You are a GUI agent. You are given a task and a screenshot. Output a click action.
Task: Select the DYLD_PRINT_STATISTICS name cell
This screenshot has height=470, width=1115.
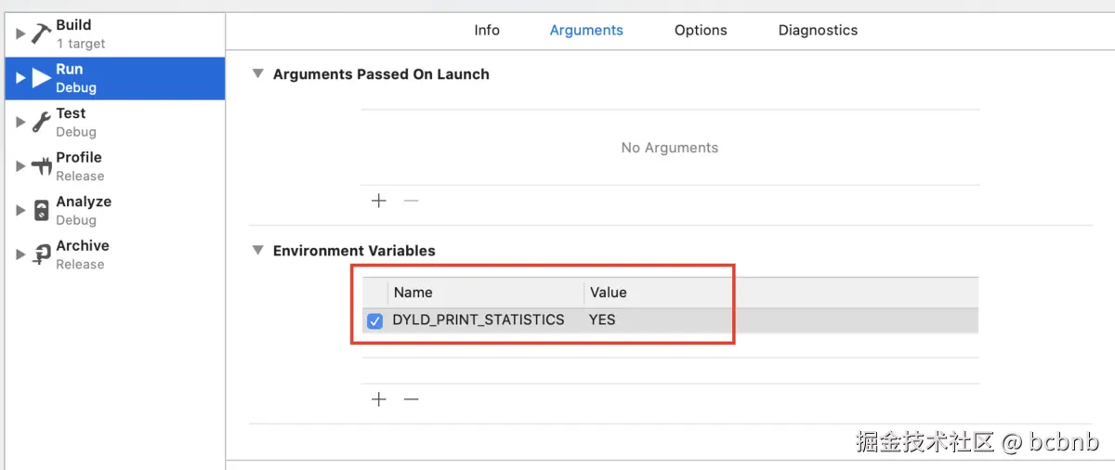pyautogui.click(x=479, y=320)
